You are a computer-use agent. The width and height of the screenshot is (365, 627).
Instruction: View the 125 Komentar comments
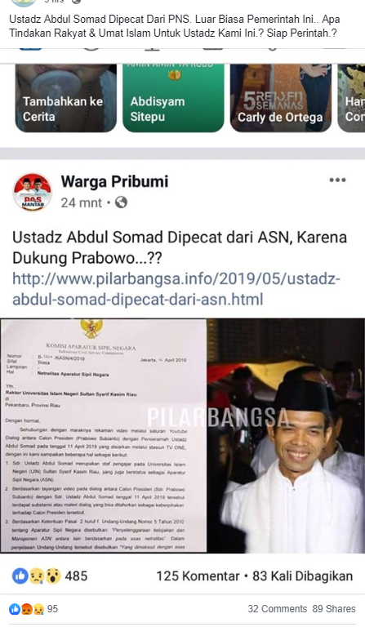[198, 576]
